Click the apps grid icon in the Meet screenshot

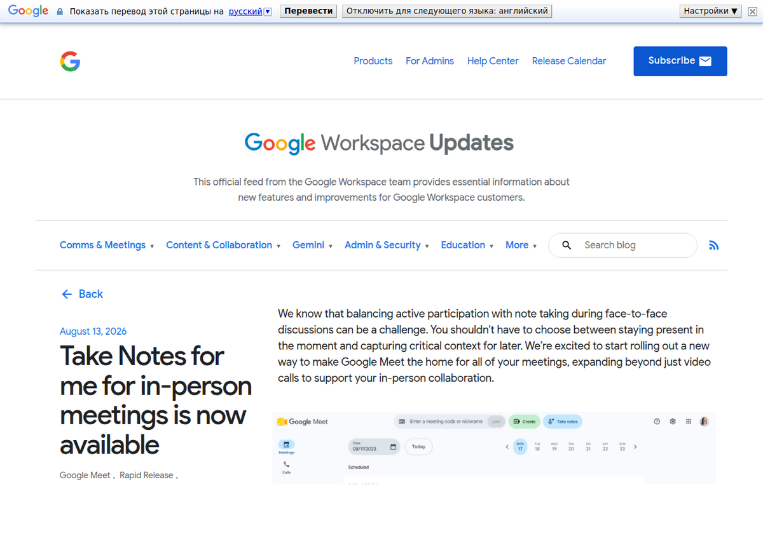coord(689,421)
